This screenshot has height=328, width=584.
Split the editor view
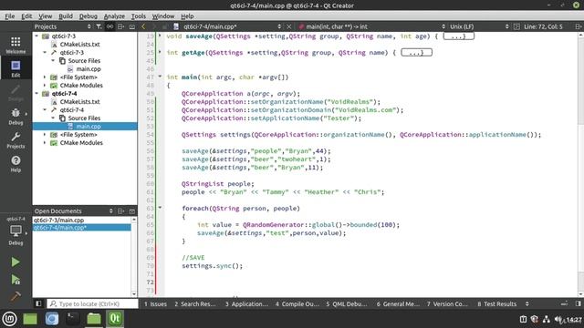(578, 26)
